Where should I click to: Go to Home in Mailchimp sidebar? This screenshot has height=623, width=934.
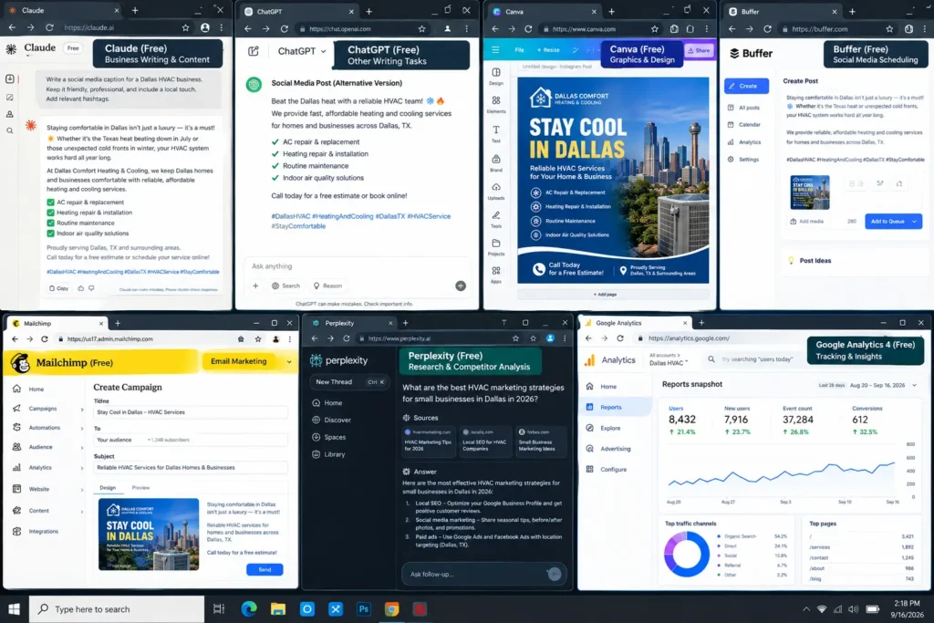28,389
